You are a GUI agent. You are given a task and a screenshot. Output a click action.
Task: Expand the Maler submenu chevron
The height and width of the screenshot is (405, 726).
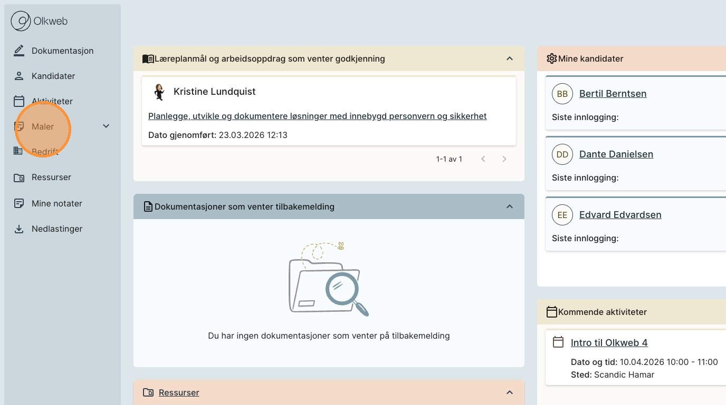click(106, 126)
